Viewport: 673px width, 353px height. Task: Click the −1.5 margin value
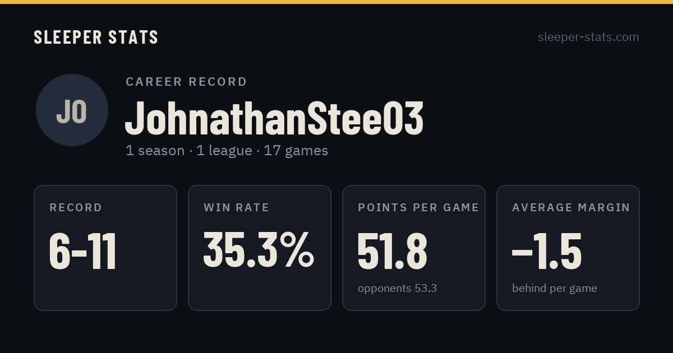click(x=547, y=251)
